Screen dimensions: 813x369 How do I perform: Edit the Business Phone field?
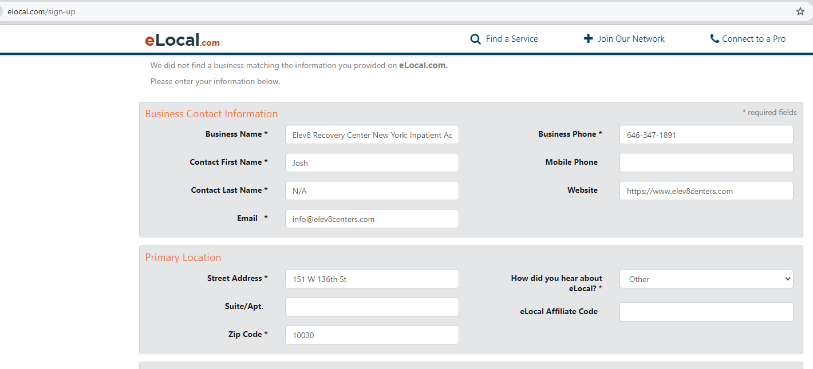click(707, 135)
